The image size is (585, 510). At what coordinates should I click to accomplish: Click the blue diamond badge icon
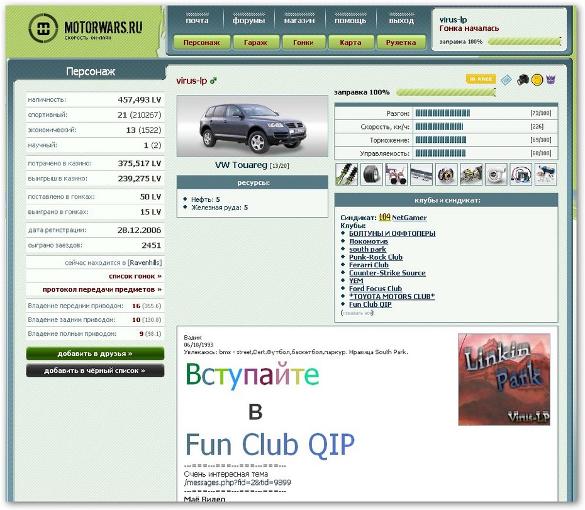click(x=506, y=79)
